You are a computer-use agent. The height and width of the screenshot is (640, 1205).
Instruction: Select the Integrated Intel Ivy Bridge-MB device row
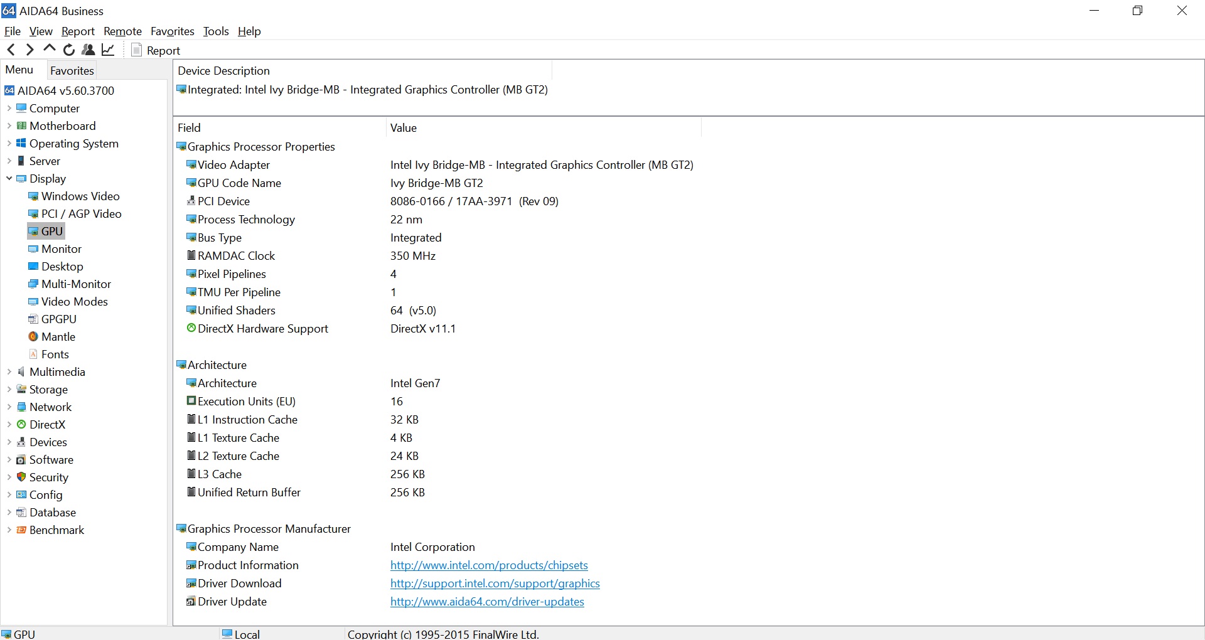pos(363,90)
